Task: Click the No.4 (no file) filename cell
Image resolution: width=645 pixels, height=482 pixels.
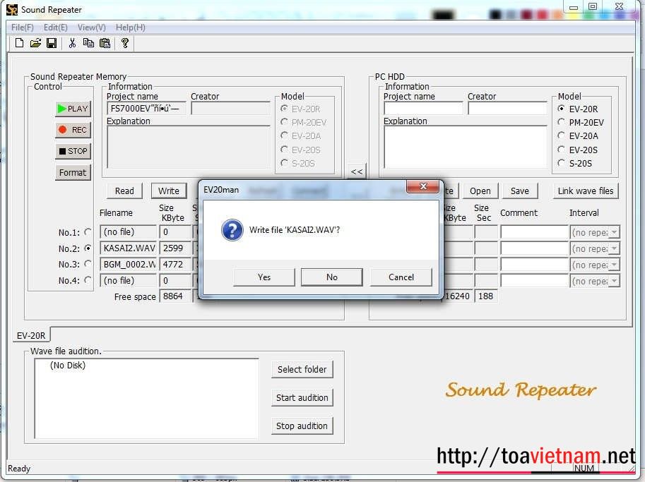Action: 129,281
